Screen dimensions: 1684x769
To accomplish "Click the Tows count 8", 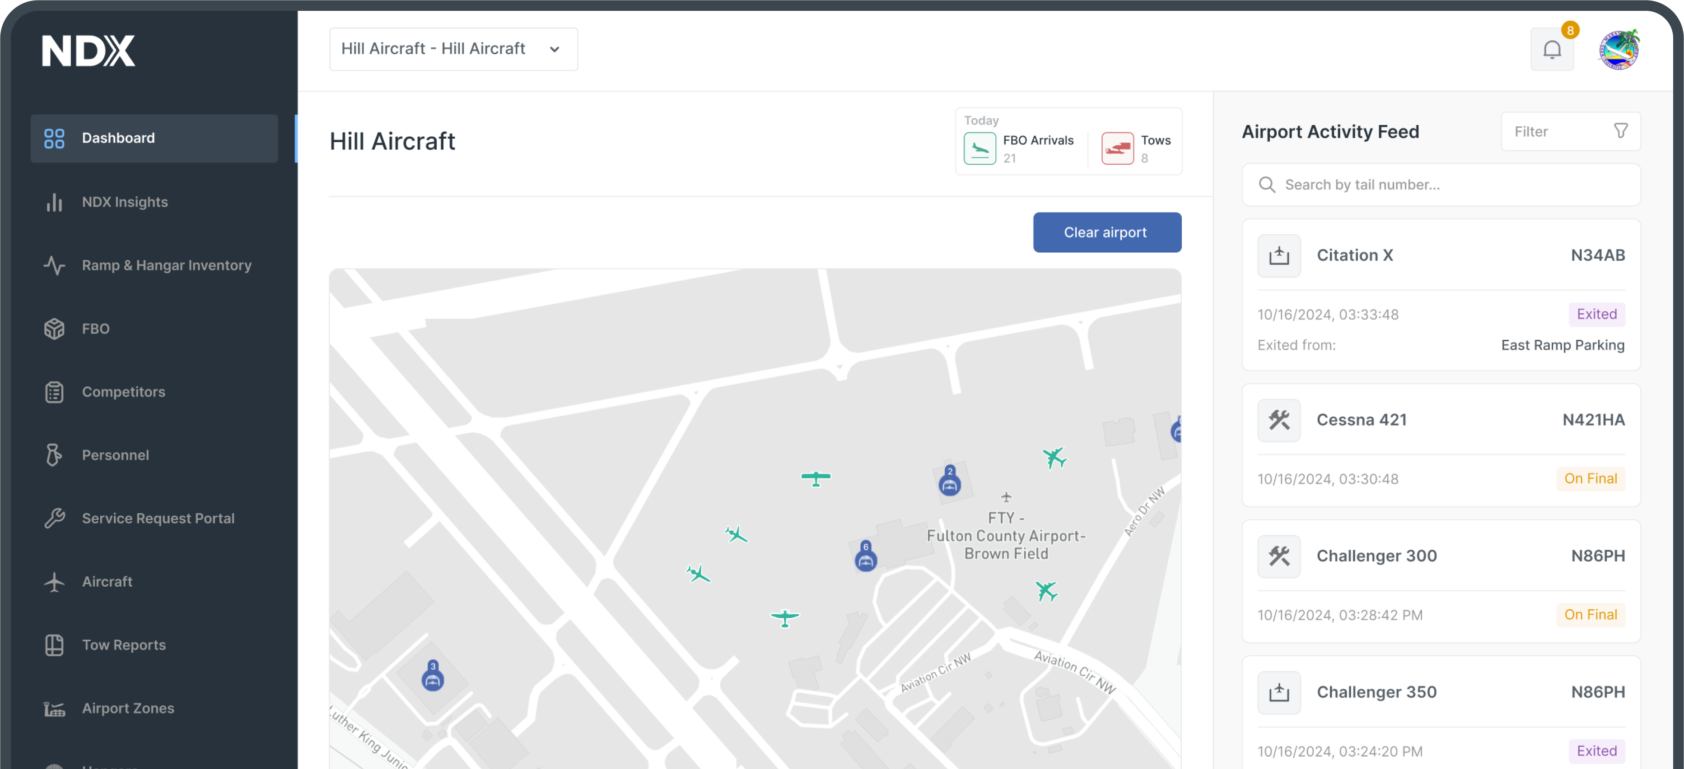I will coord(1144,158).
